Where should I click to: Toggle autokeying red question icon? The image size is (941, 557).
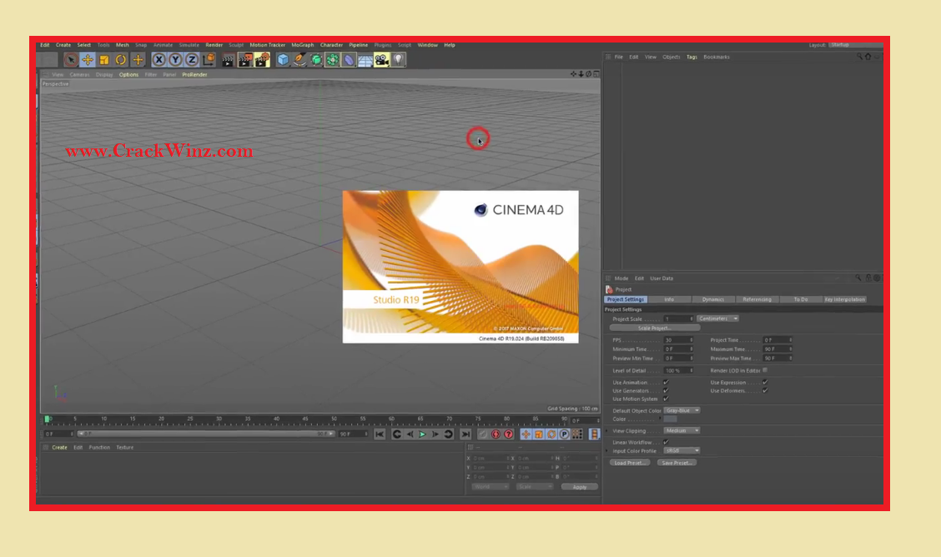point(508,434)
